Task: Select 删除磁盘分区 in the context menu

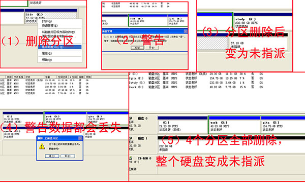Action: point(59,47)
